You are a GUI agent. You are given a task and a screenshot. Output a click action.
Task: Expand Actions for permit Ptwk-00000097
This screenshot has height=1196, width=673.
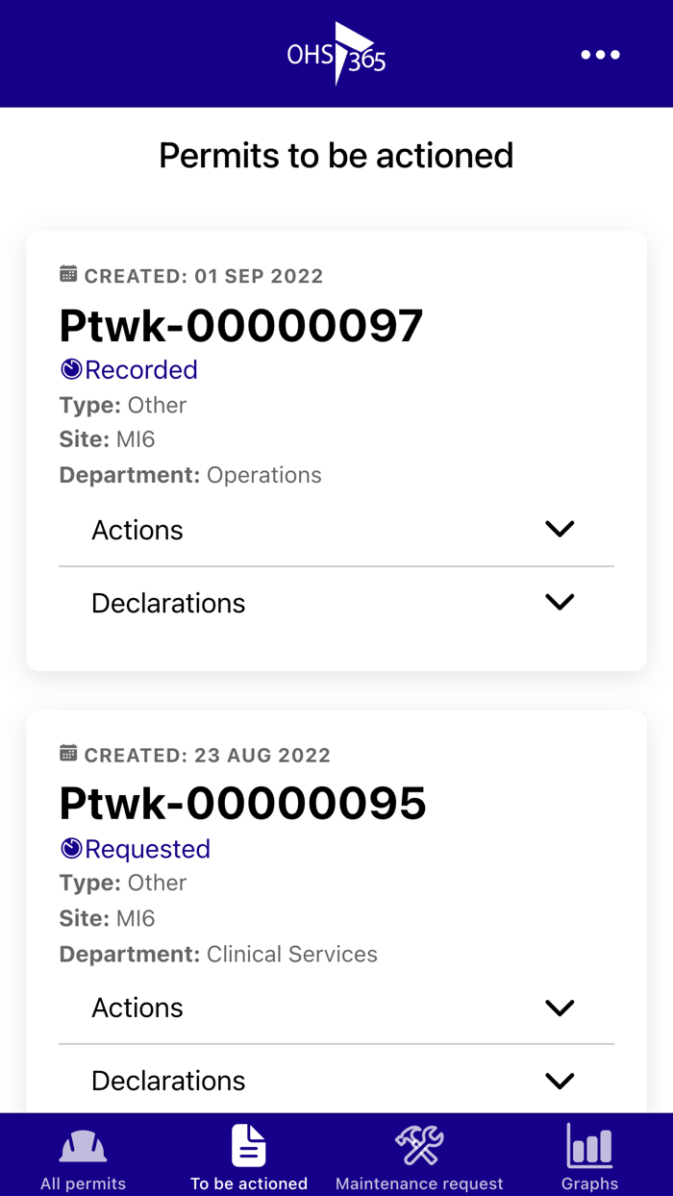click(x=559, y=529)
